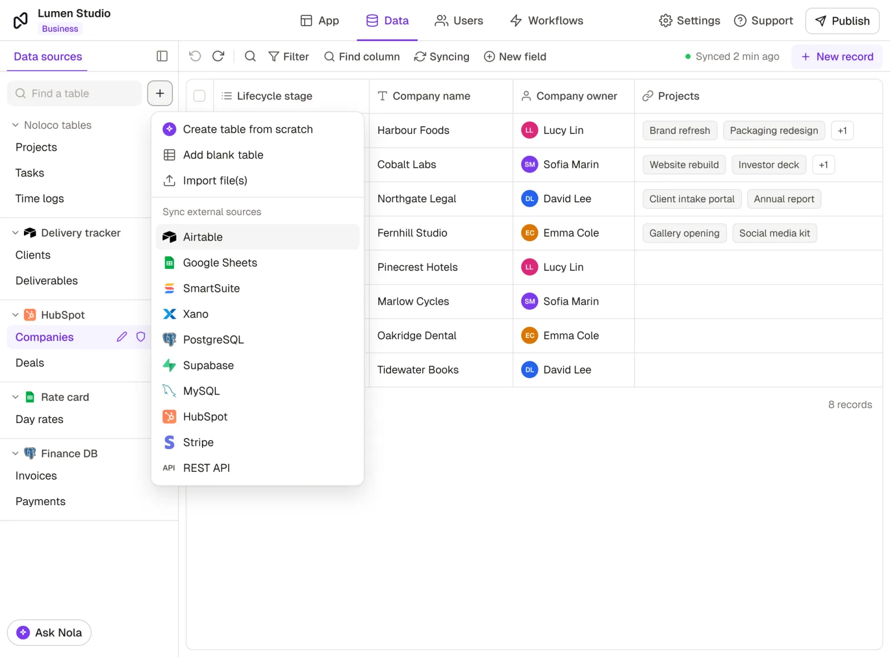
Task: Click Create table from scratch
Action: pyautogui.click(x=258, y=129)
